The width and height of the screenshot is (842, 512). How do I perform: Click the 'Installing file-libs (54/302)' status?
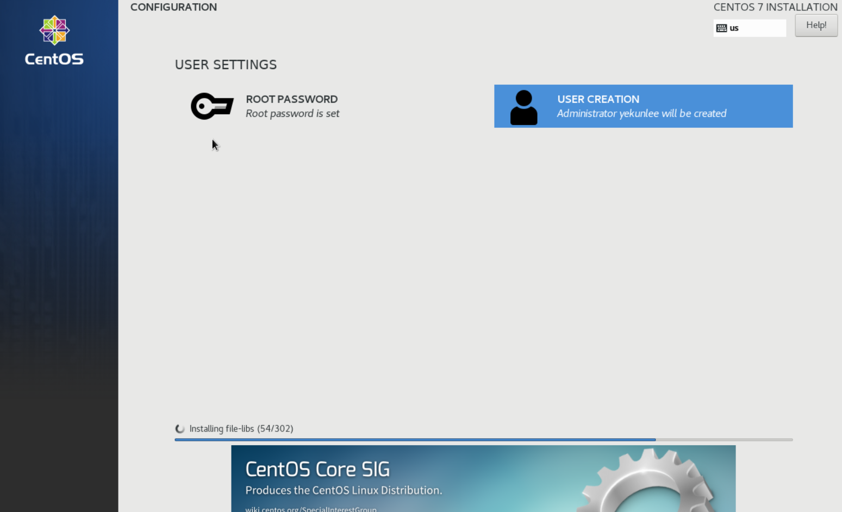point(241,429)
